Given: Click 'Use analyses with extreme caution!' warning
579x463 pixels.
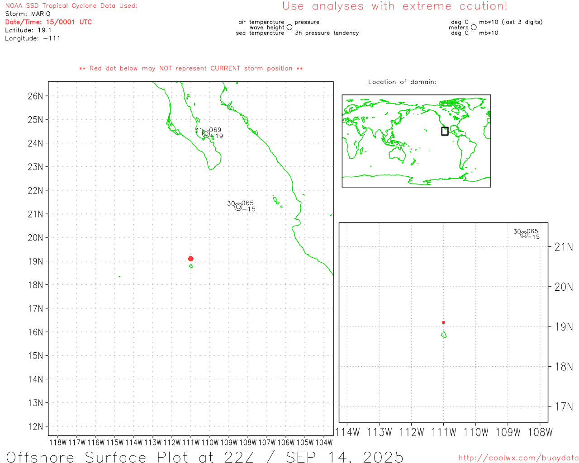Looking at the screenshot, I should (x=395, y=6).
